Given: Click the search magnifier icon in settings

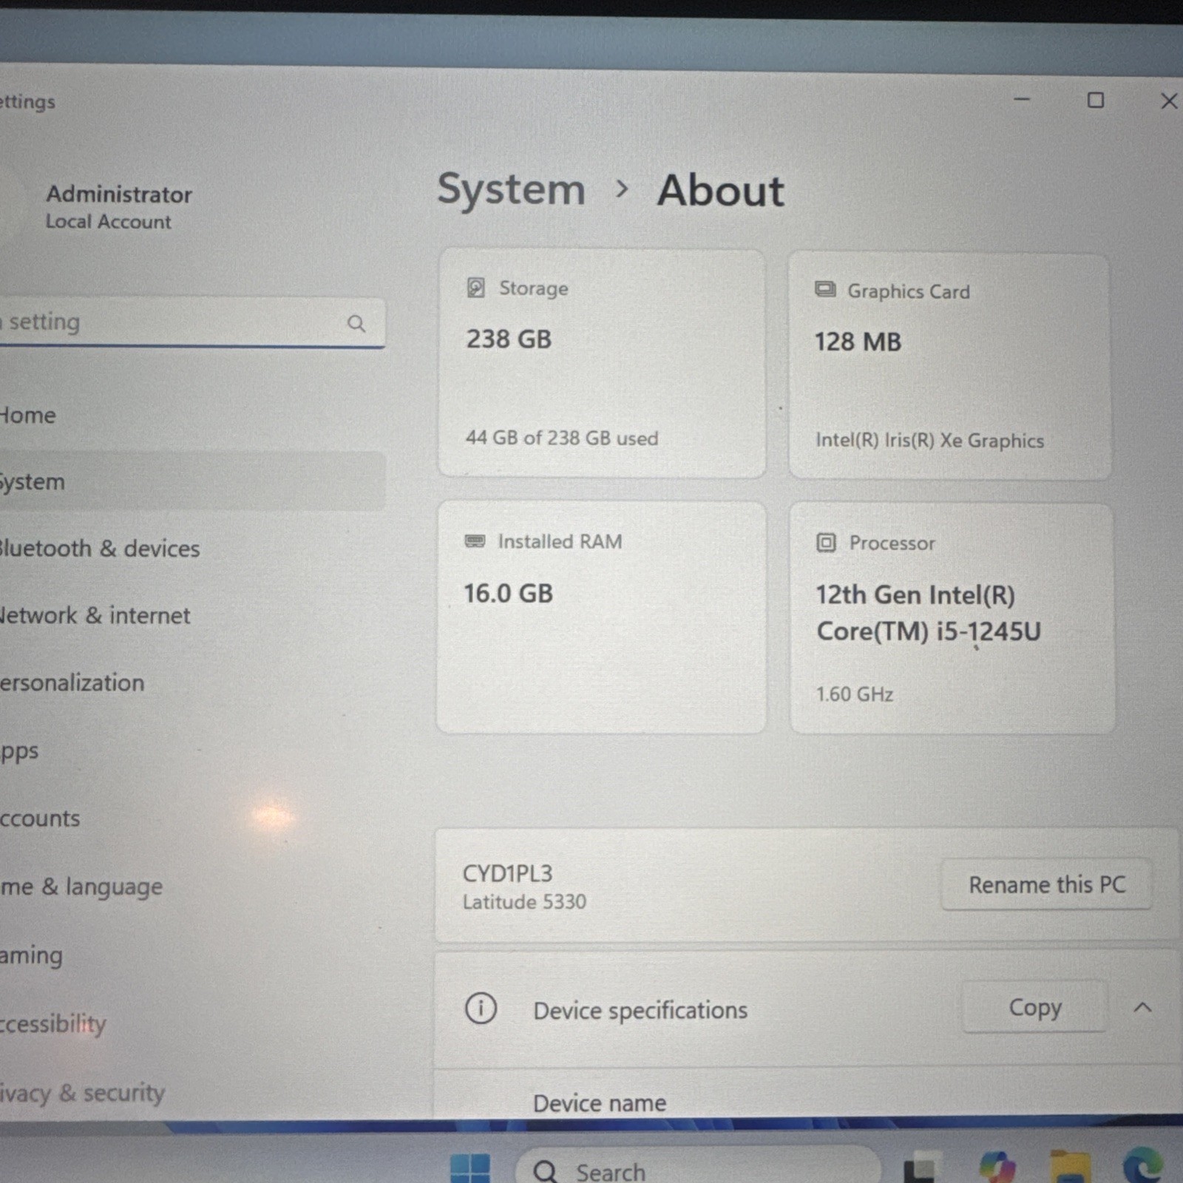Looking at the screenshot, I should (x=356, y=323).
